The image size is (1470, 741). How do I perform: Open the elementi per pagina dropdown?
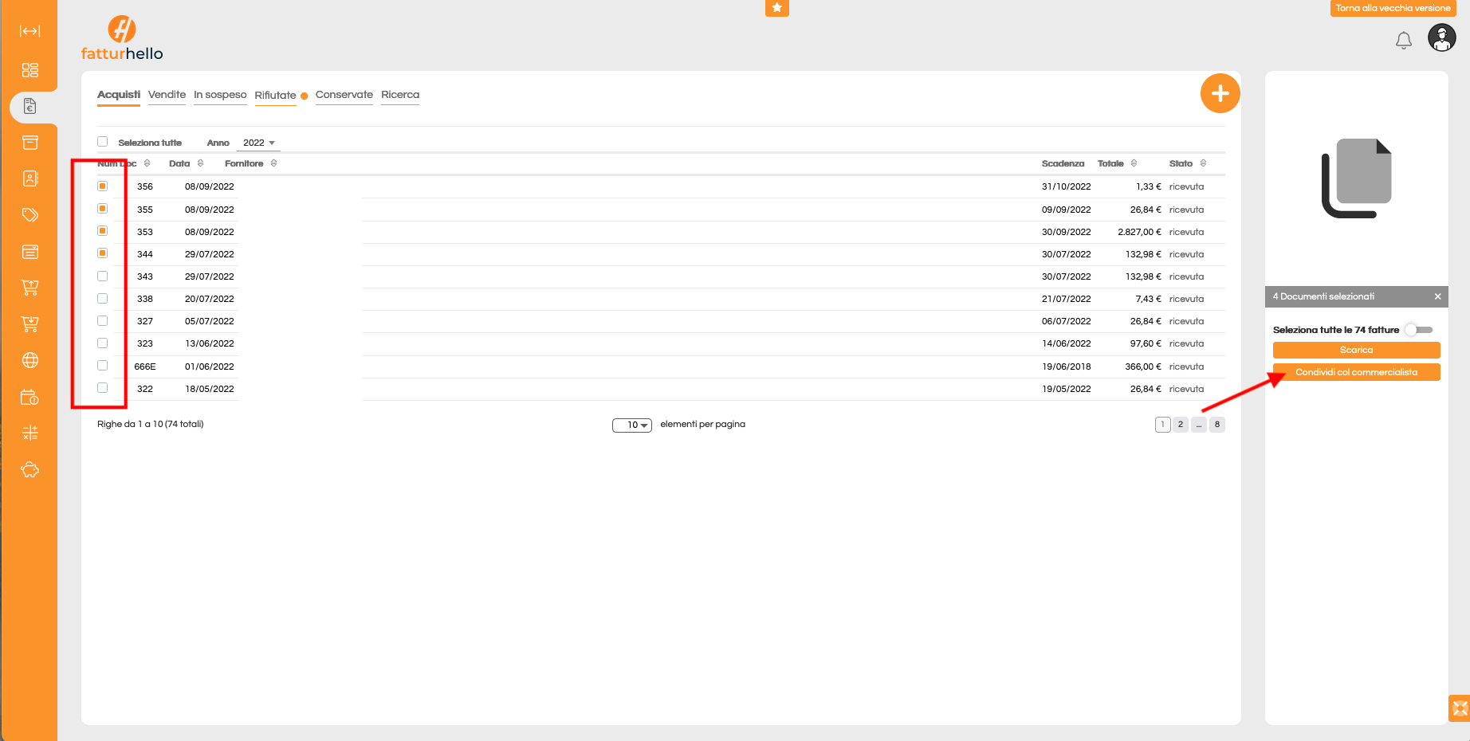coord(632,425)
